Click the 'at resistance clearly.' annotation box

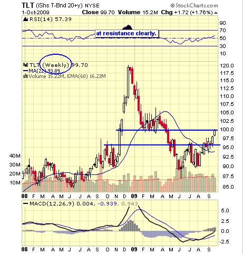click(127, 33)
